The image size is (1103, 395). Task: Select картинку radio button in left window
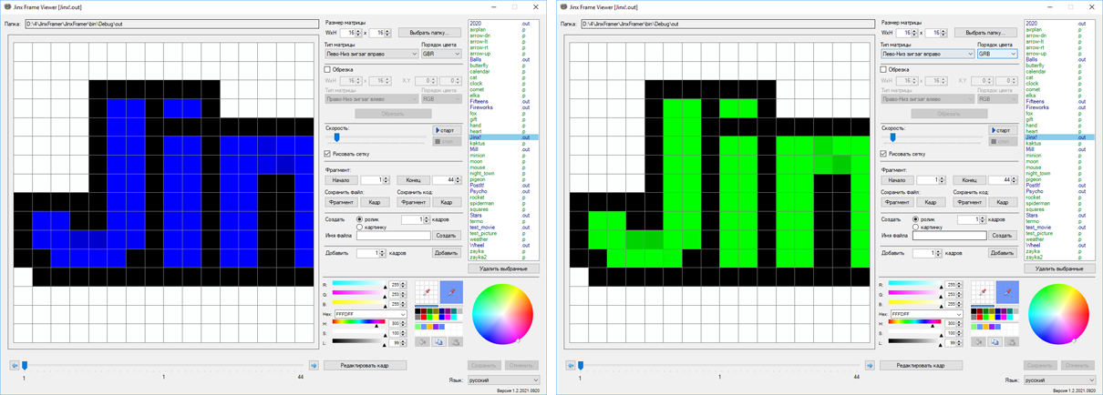tap(359, 227)
